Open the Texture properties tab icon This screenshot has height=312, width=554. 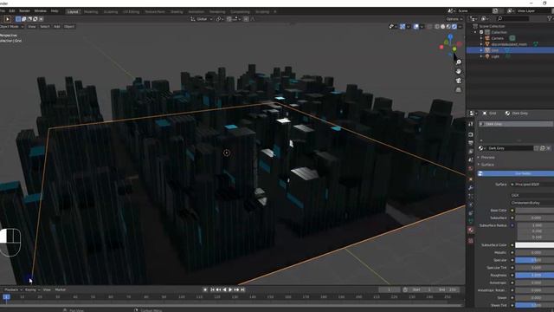(471, 241)
